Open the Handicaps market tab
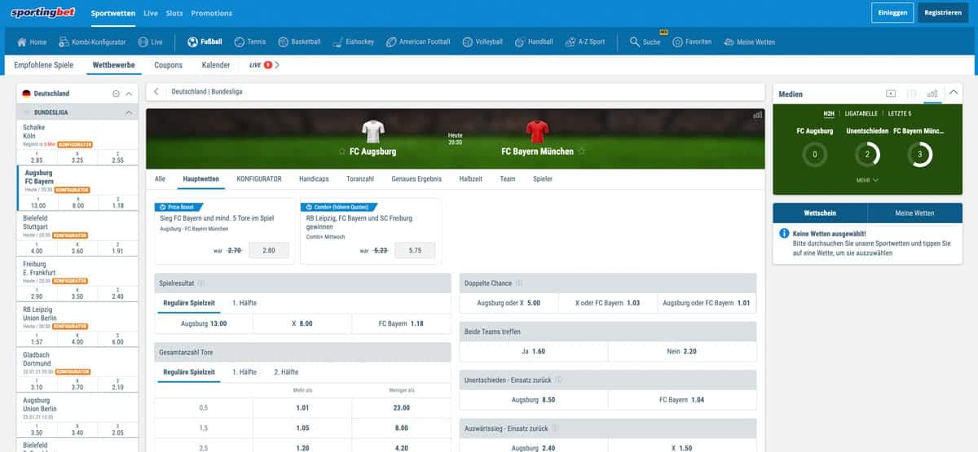The image size is (978, 452). tap(314, 178)
